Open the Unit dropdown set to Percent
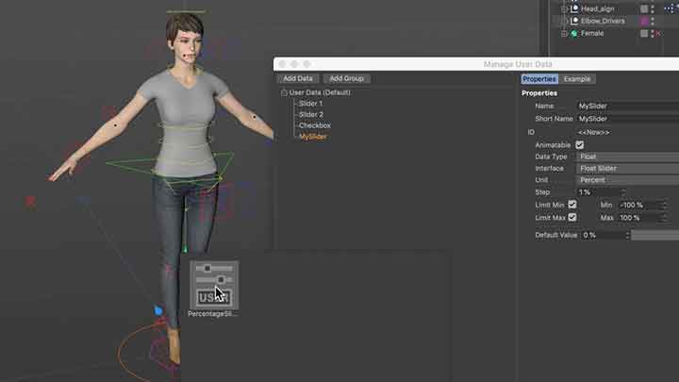 pos(627,180)
